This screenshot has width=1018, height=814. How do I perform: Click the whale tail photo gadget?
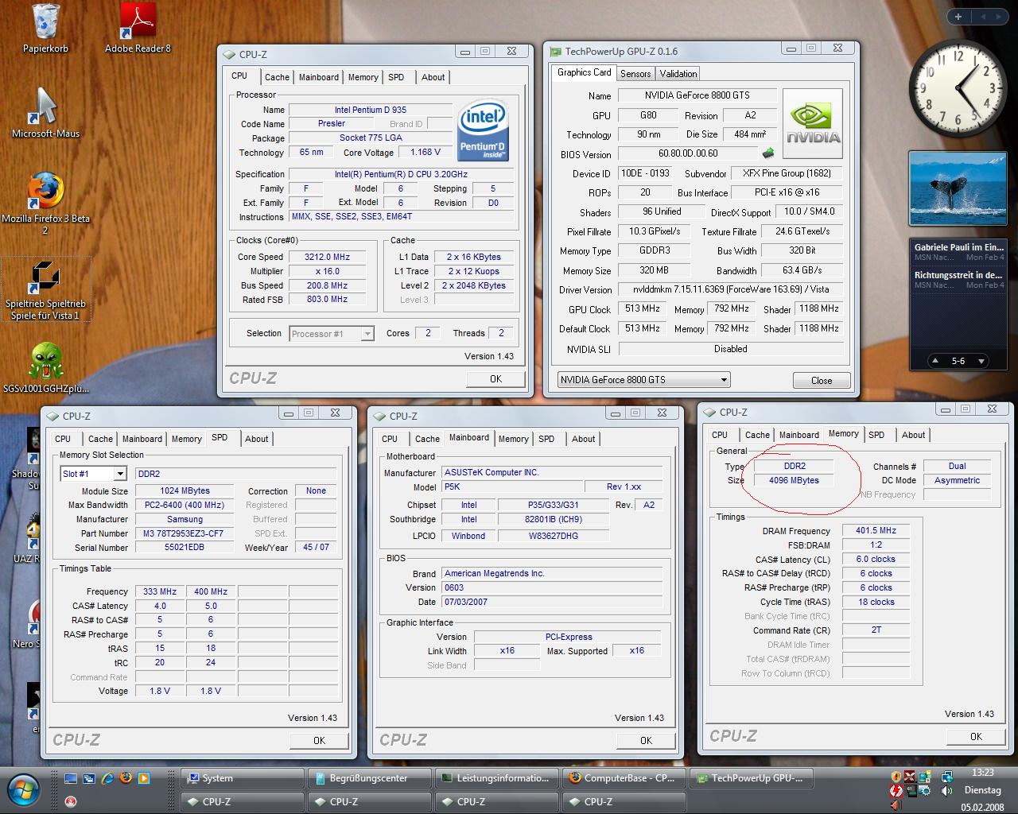pos(958,189)
